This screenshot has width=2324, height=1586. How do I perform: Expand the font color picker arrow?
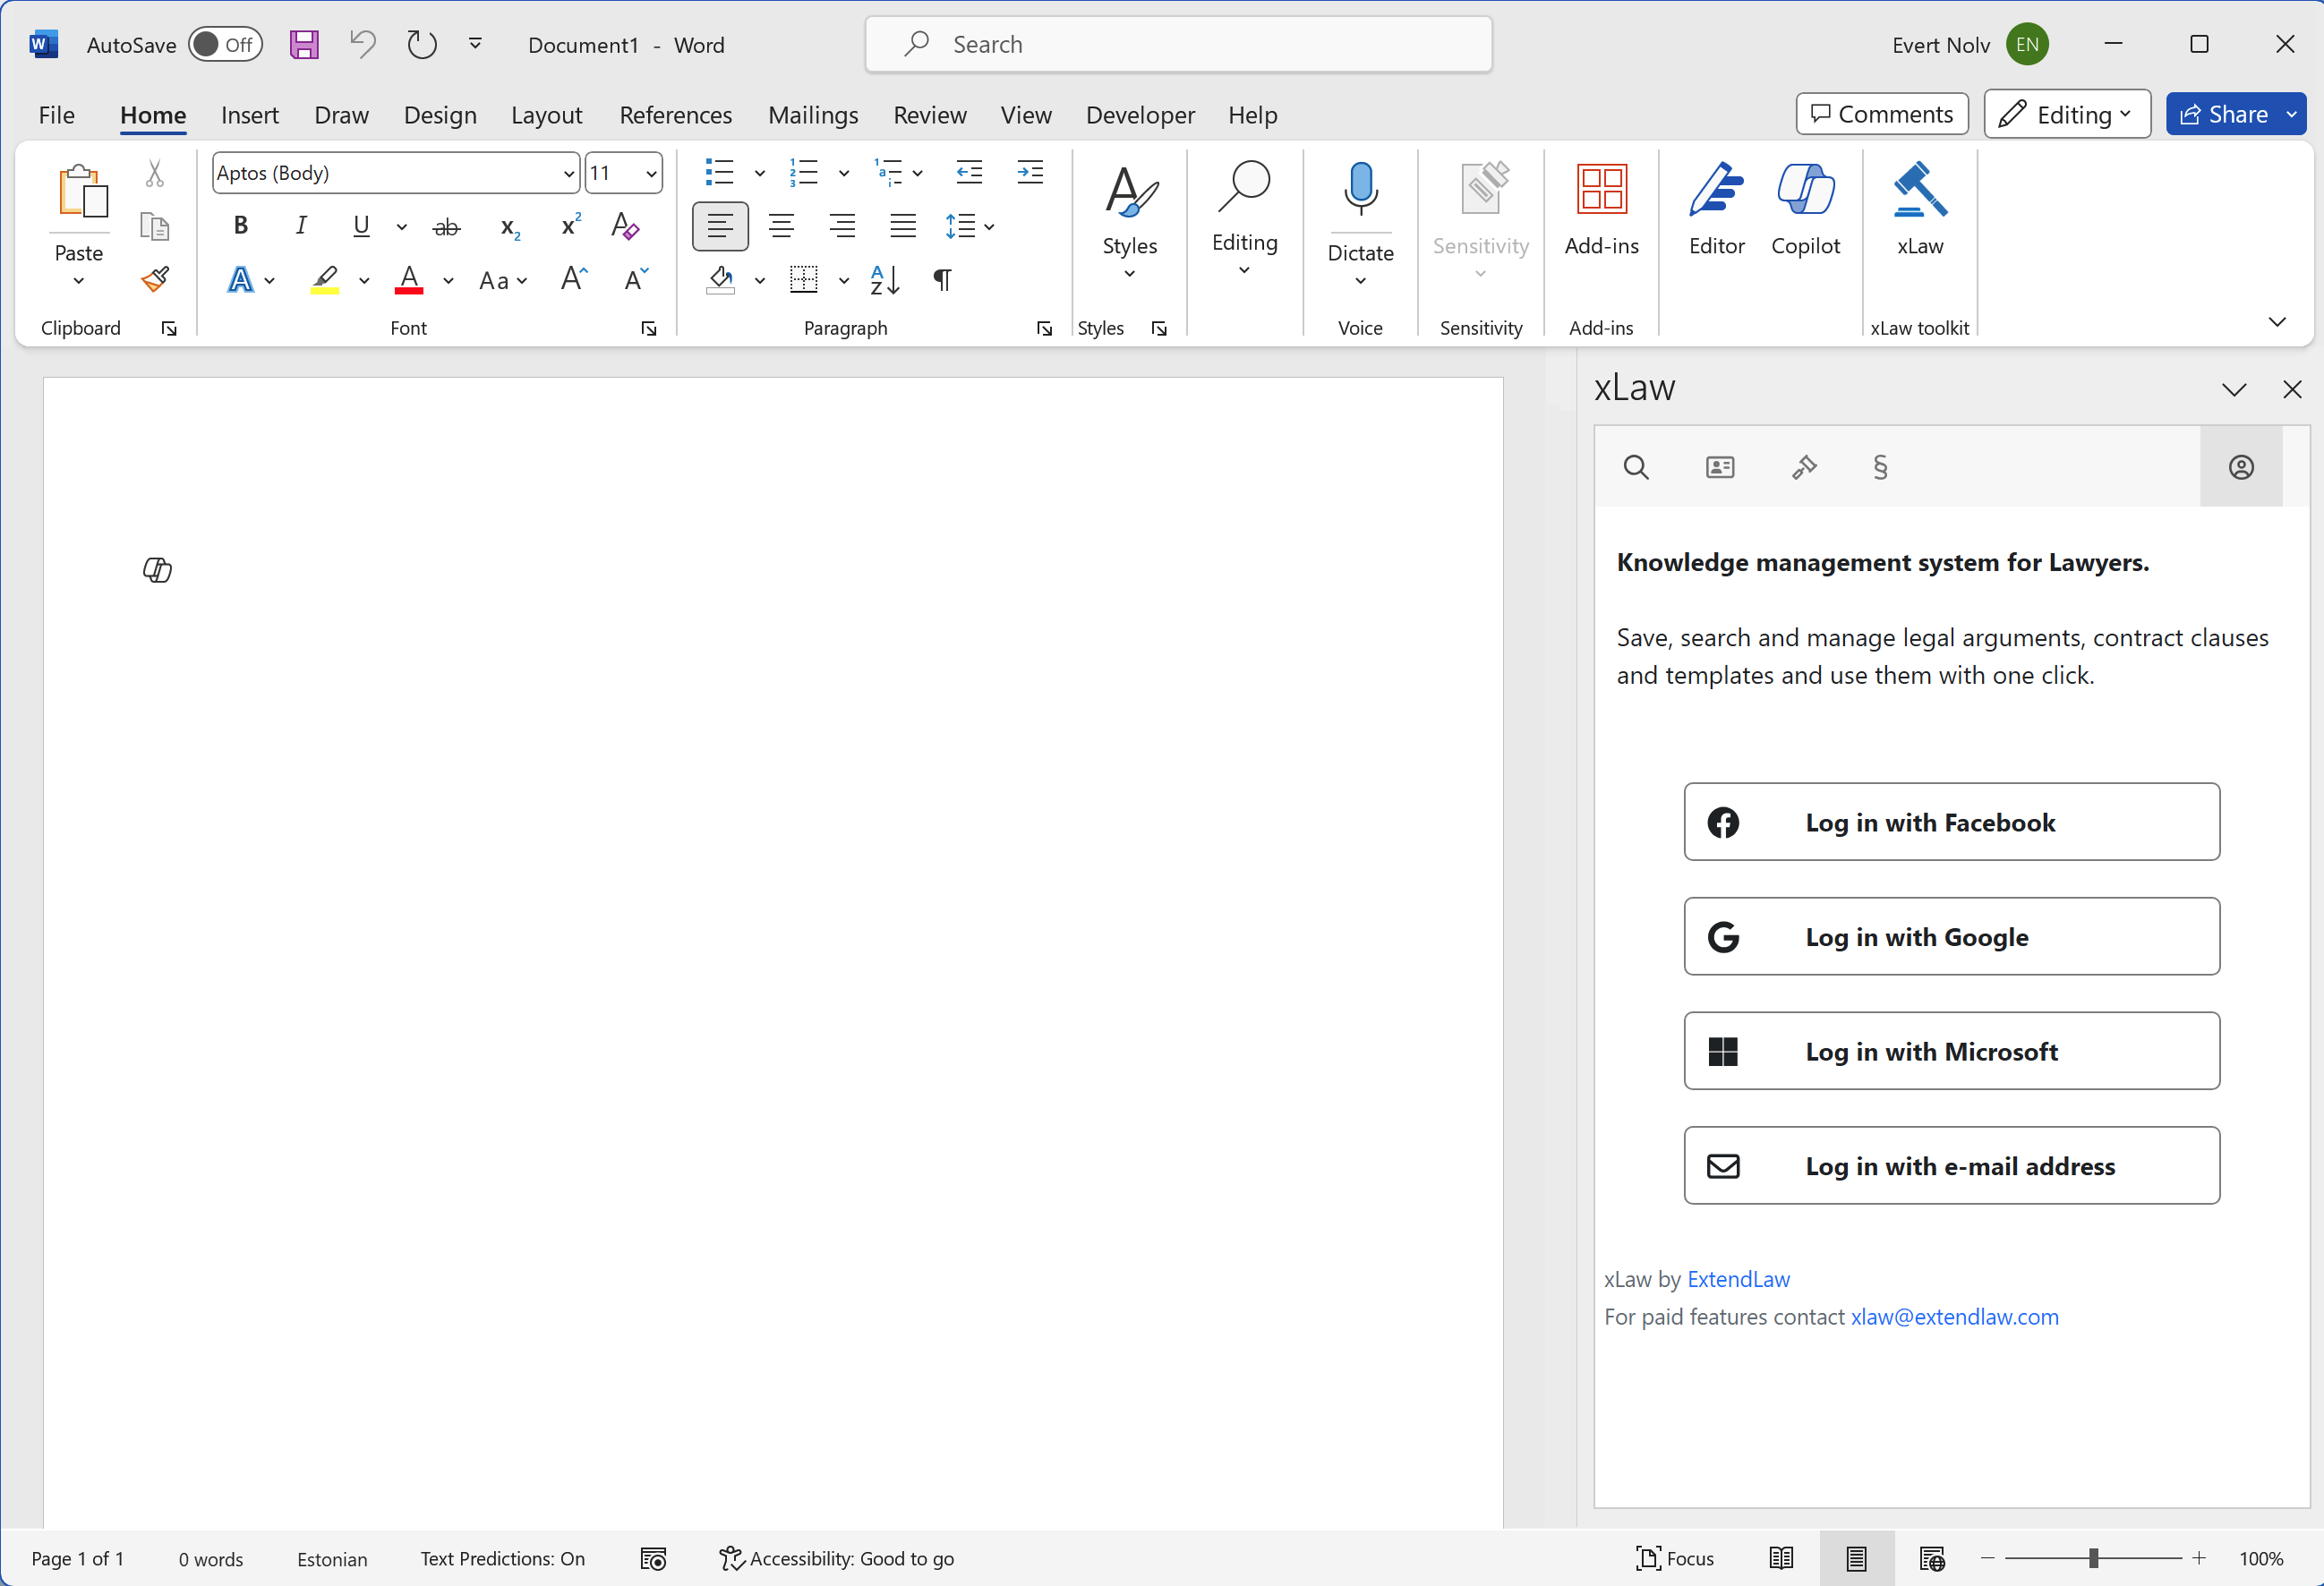[447, 281]
